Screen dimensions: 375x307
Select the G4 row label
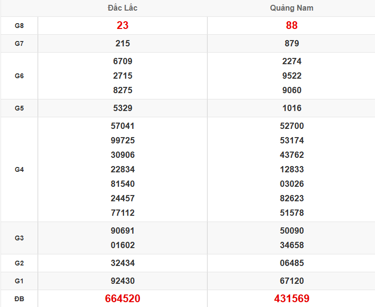pyautogui.click(x=19, y=169)
